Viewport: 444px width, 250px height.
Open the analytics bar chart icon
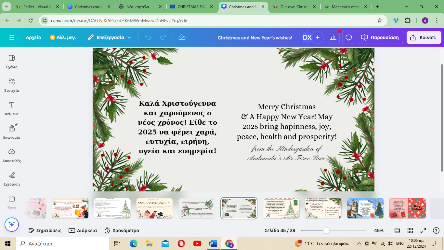pos(333,37)
